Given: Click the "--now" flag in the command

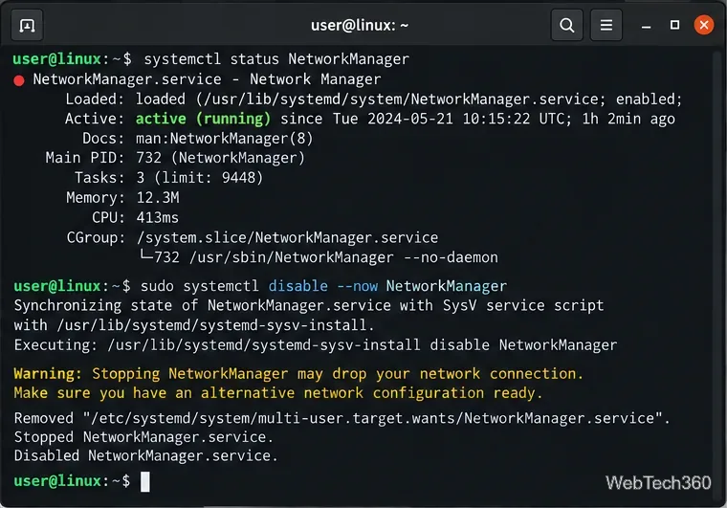Looking at the screenshot, I should click(x=358, y=286).
